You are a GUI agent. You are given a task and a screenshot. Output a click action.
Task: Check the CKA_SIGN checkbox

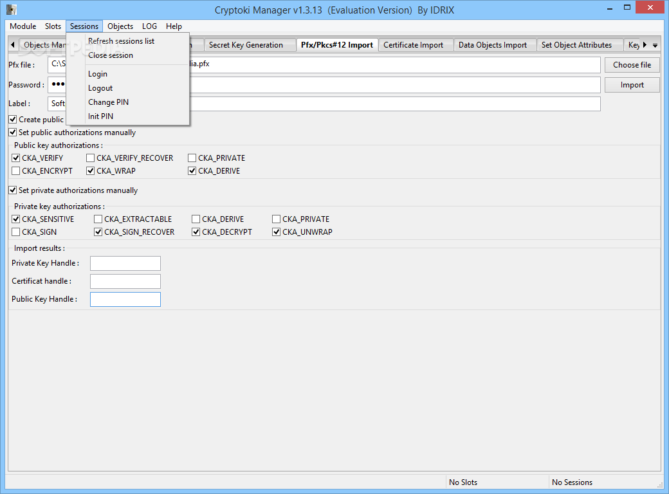tap(16, 232)
